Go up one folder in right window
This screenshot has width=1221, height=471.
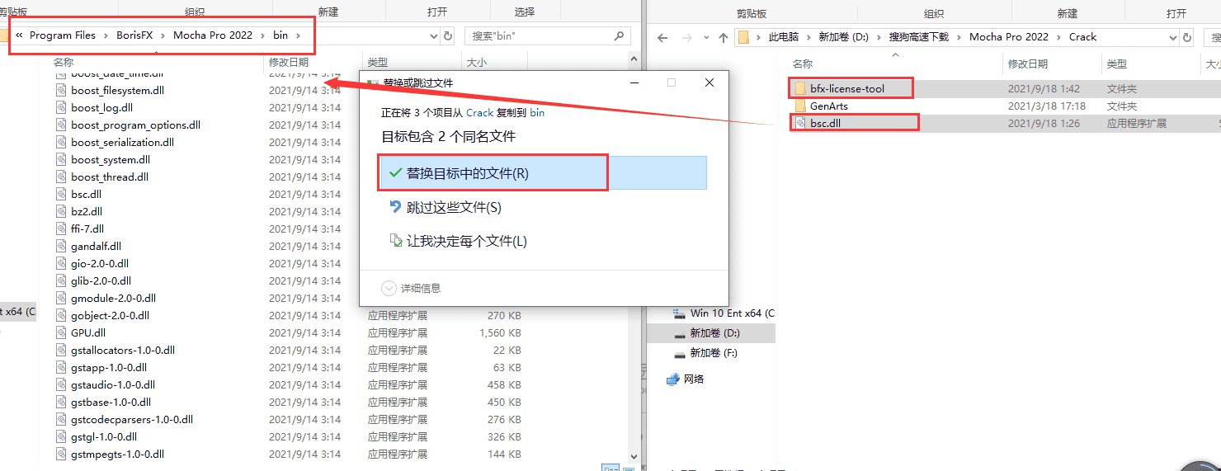pyautogui.click(x=724, y=37)
